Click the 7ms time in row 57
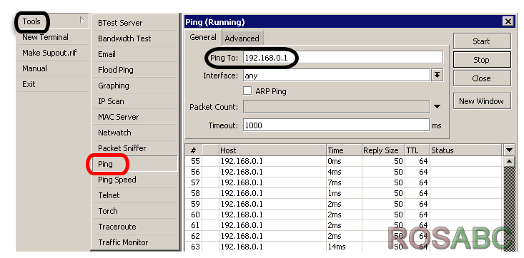 [335, 182]
